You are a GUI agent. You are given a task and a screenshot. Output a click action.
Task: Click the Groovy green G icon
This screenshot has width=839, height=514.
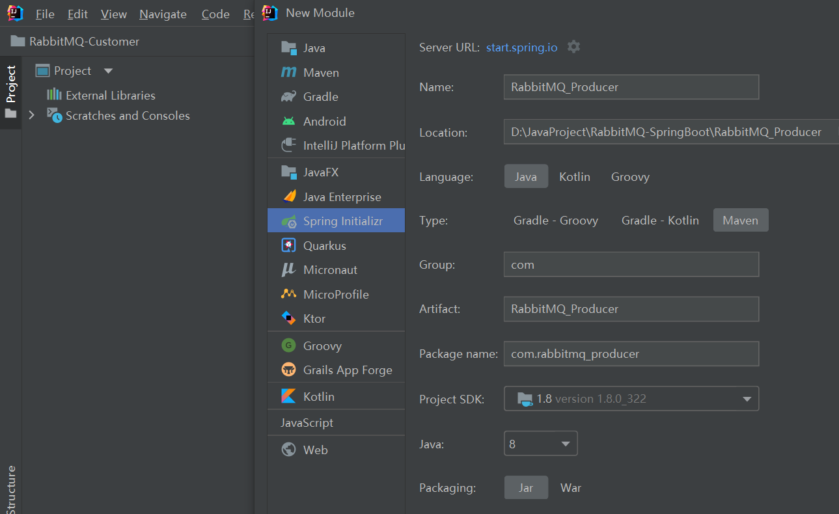click(288, 345)
